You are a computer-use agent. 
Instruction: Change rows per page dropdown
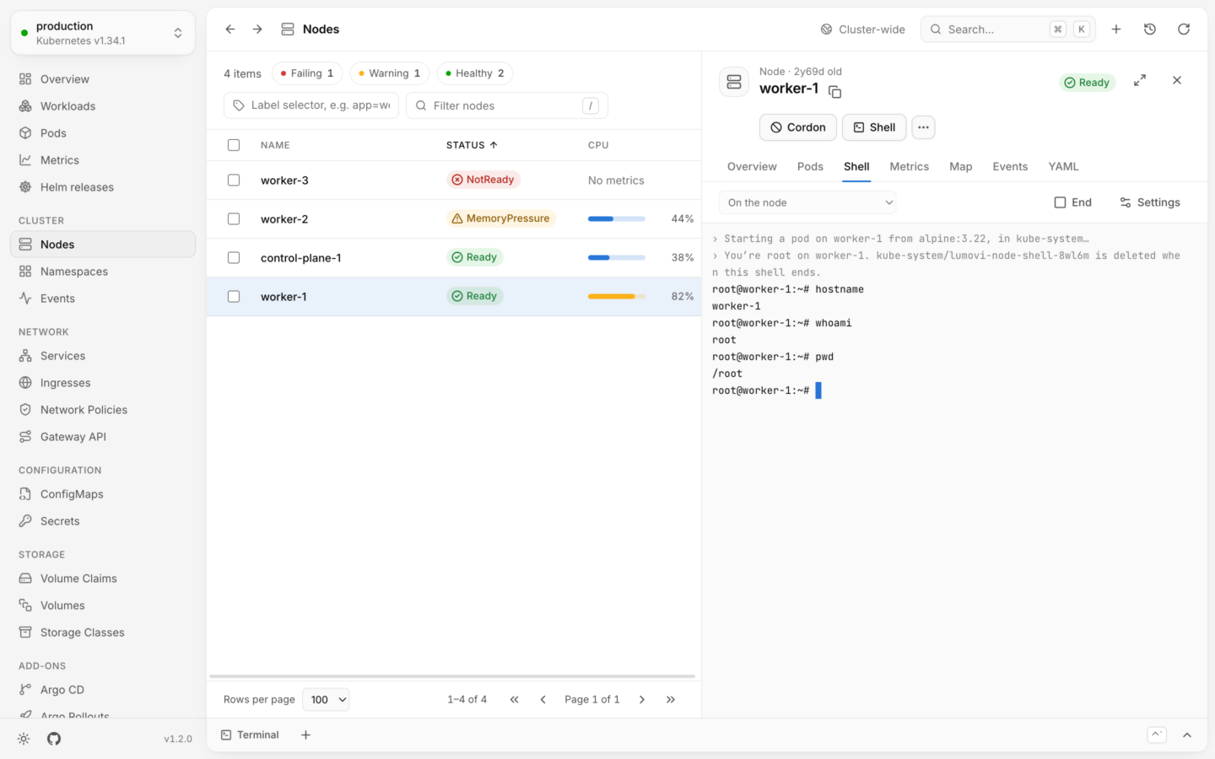coord(326,700)
